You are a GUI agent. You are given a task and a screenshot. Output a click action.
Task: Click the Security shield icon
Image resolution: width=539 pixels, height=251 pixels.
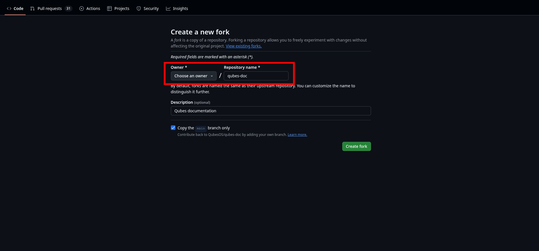pos(139,9)
